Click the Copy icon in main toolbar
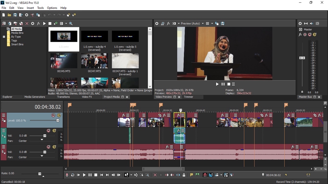The image size is (328, 184). [38, 15]
